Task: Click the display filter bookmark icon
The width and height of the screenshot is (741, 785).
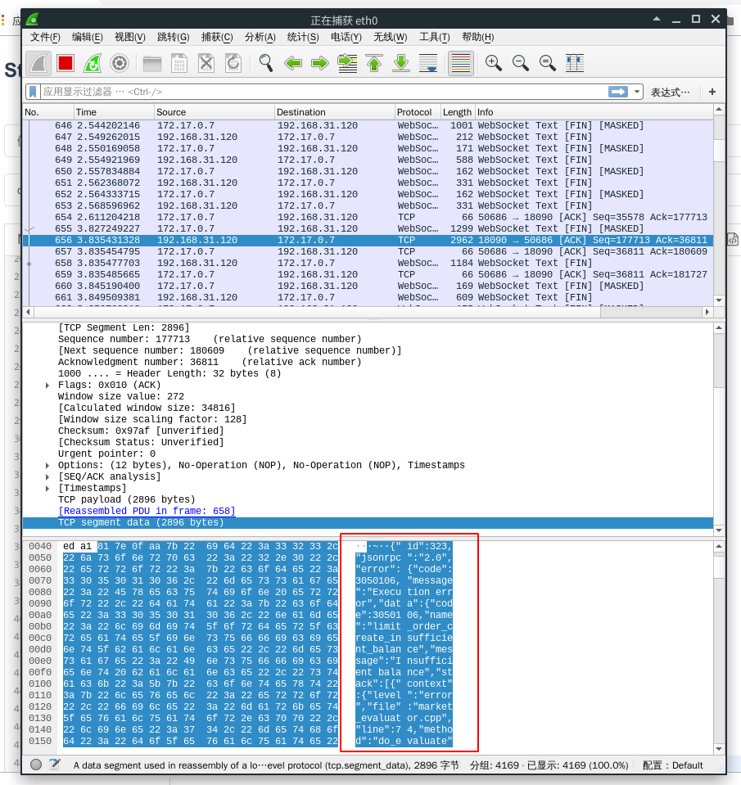Action: pos(33,92)
